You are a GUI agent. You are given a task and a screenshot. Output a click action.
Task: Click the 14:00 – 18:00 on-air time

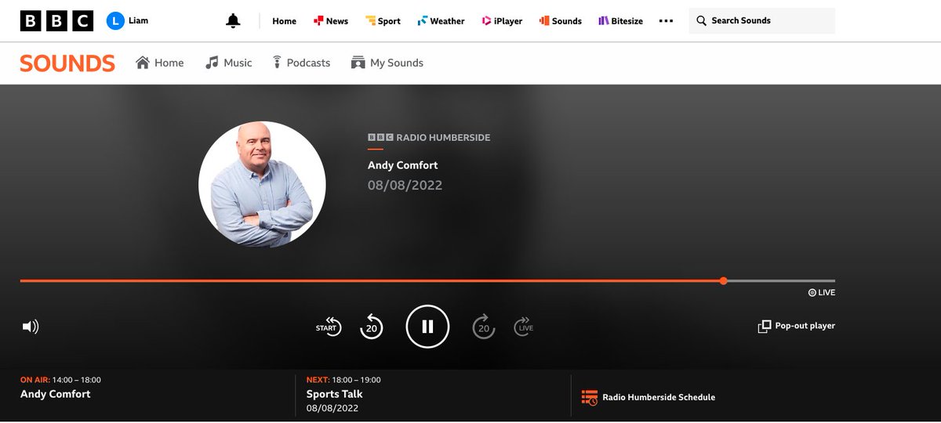(76, 380)
